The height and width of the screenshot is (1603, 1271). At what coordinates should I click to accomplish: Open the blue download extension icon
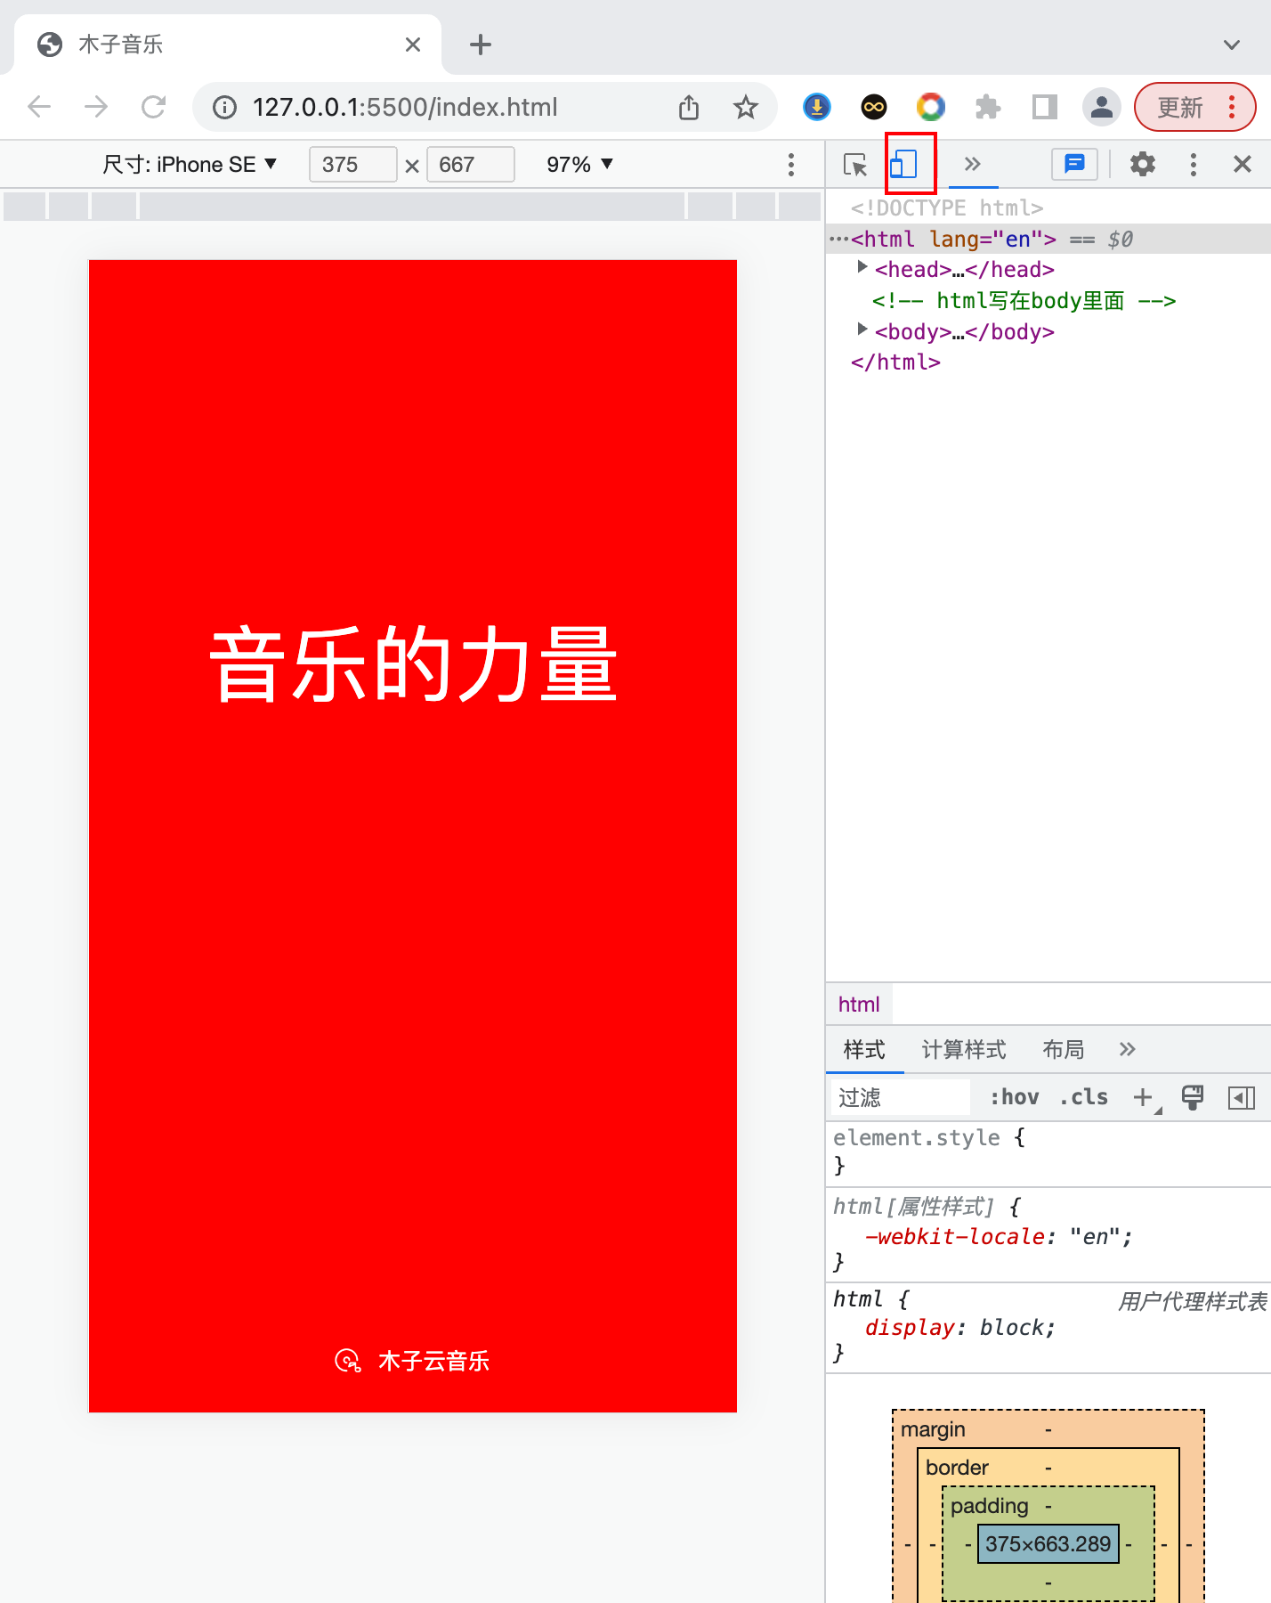click(x=817, y=108)
